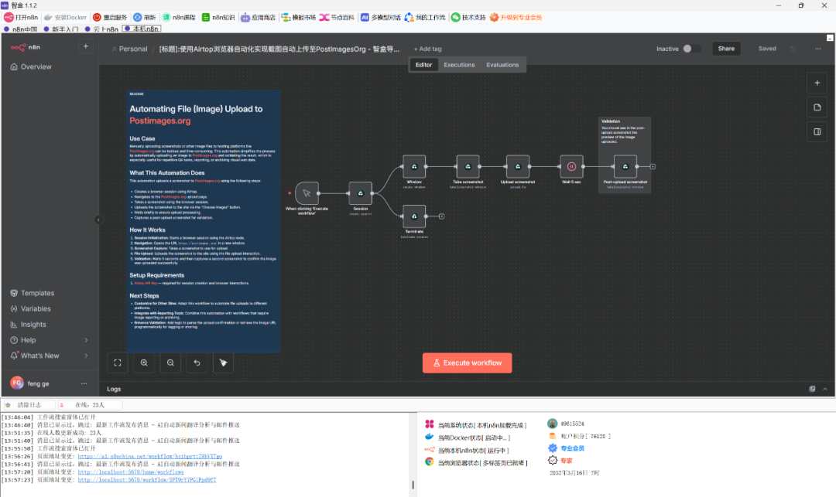
Task: Click the 安装Docker toolbar button
Action: click(65, 17)
